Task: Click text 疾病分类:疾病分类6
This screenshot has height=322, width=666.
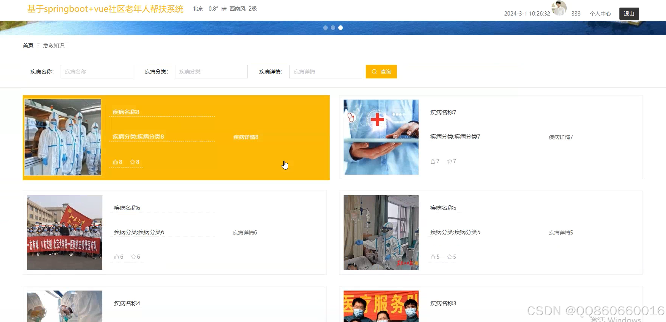Action: (139, 232)
